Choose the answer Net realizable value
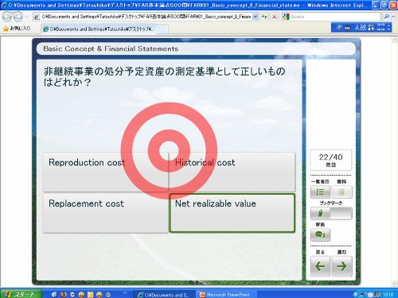 click(x=232, y=213)
